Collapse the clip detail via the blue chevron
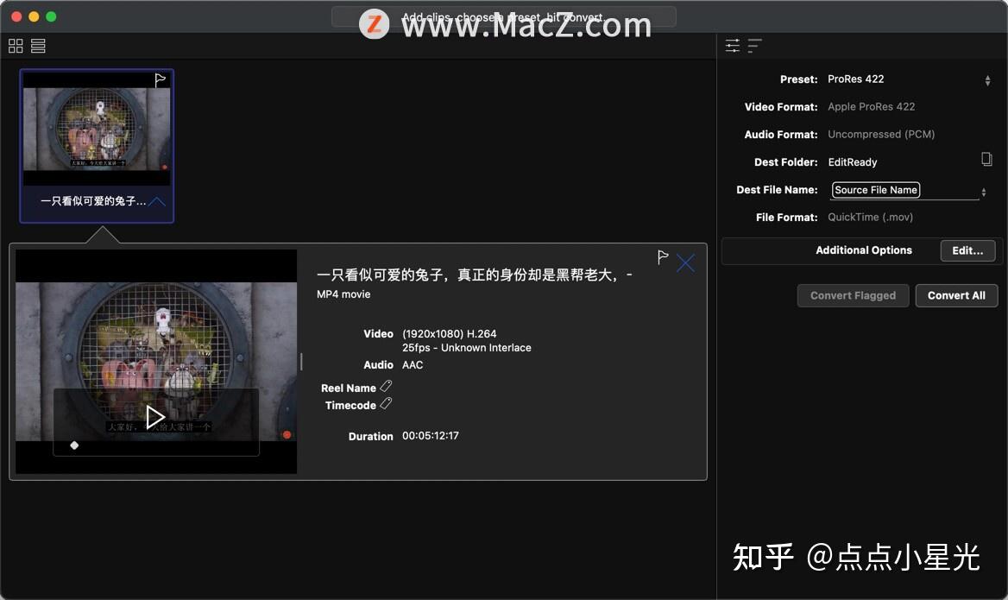The image size is (1008, 600). click(x=155, y=202)
